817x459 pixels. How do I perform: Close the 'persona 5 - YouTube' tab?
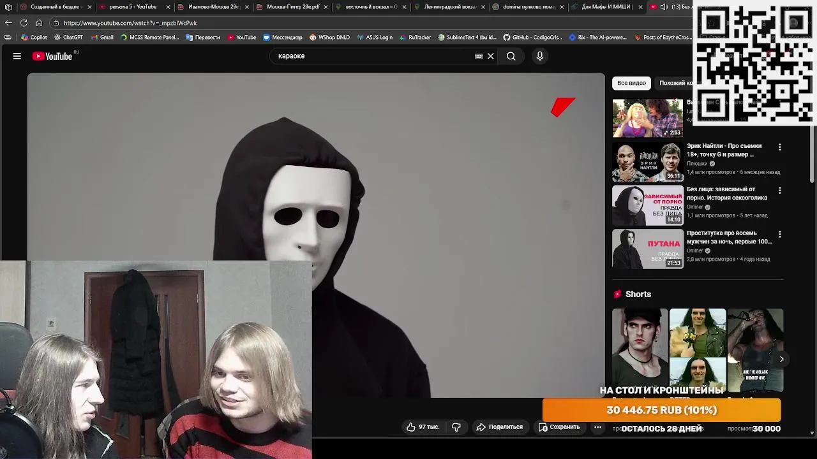coord(169,7)
